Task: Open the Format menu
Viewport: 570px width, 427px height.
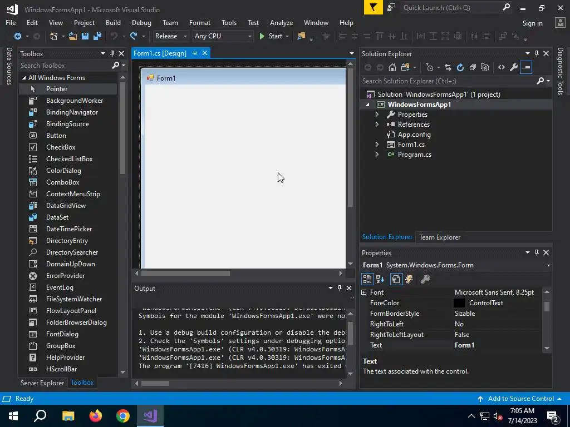Action: (x=200, y=22)
